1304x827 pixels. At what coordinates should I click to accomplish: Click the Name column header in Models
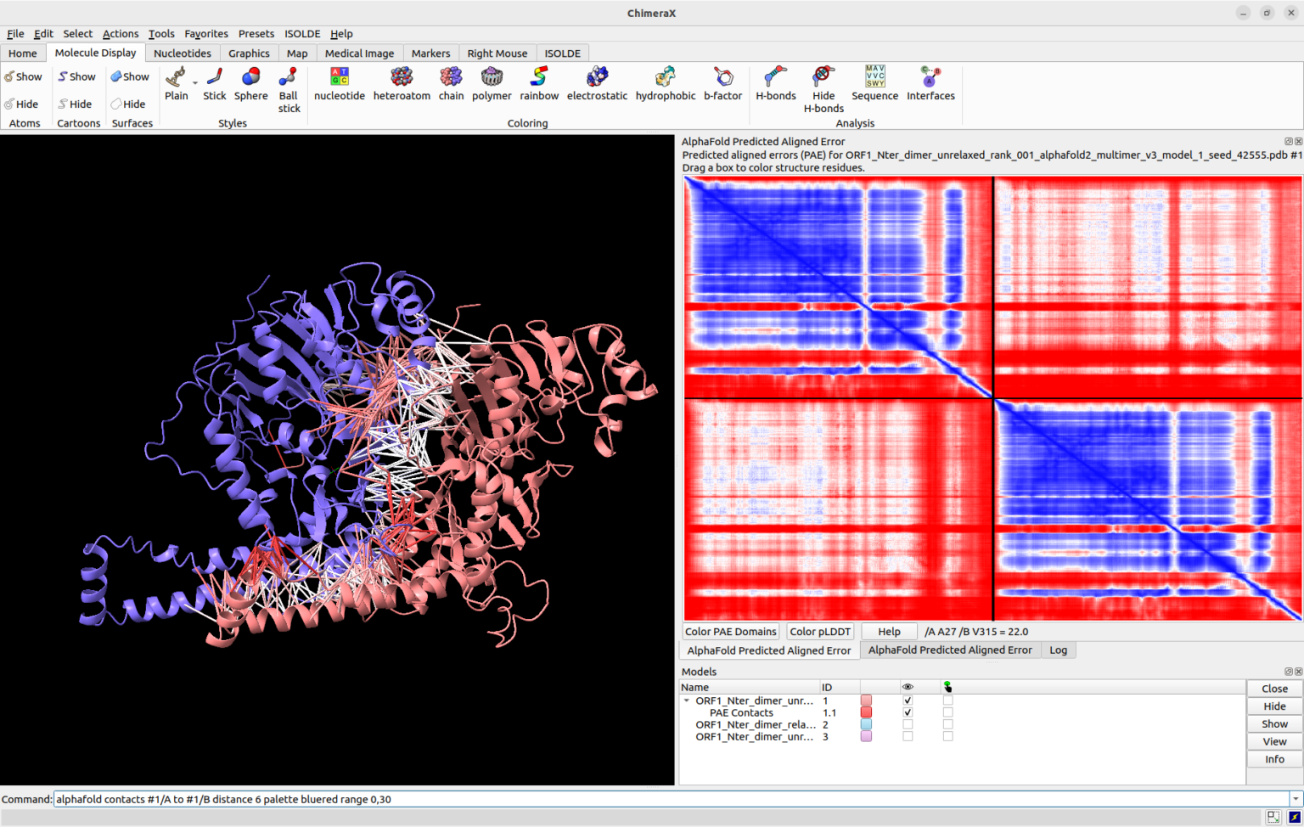[x=749, y=687]
